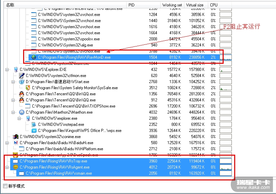Select the RsTray.exe process row
Image resolution: width=276 pixels, height=194 pixels.
coord(121,161)
